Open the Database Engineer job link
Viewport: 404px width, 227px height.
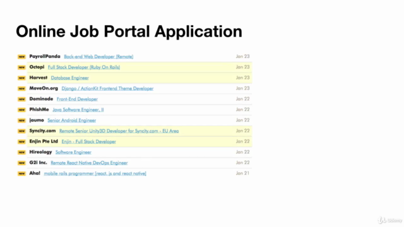(70, 78)
